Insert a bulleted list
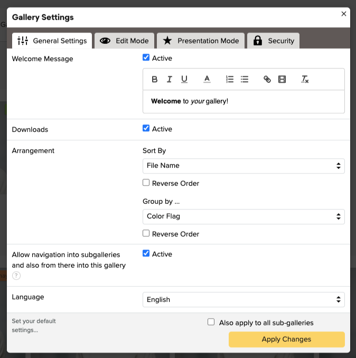356x358 pixels. [245, 79]
